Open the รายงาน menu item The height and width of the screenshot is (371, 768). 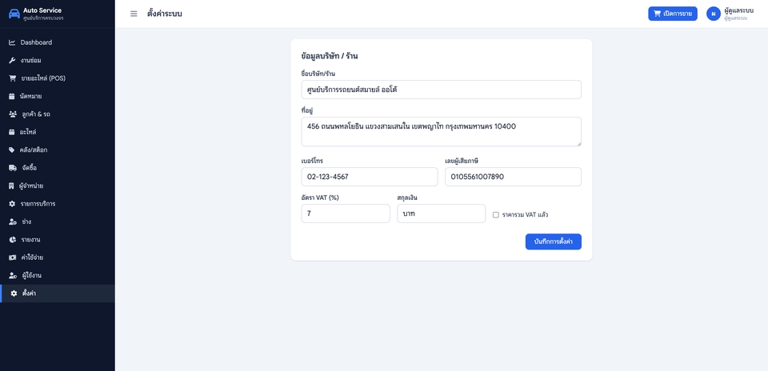click(x=58, y=240)
